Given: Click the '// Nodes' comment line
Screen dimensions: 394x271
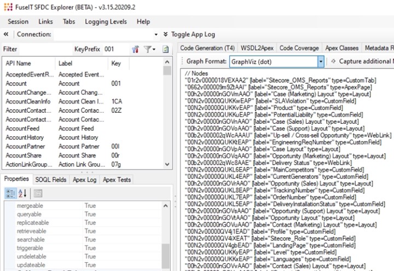Looking at the screenshot, I should click(x=196, y=73).
